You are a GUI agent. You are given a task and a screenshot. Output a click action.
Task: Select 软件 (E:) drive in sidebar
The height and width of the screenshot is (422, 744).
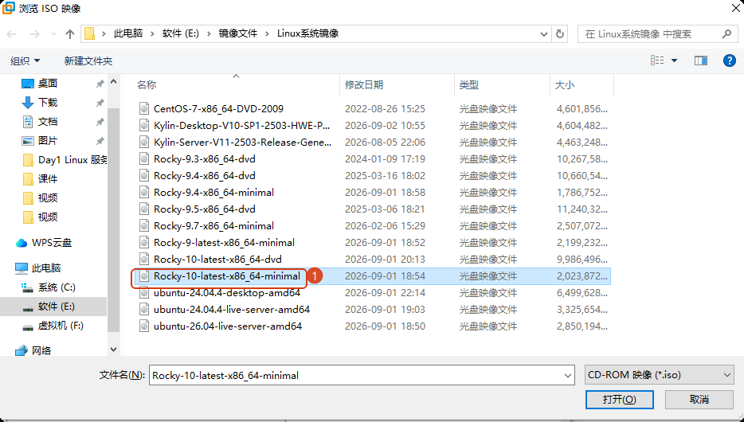[53, 307]
